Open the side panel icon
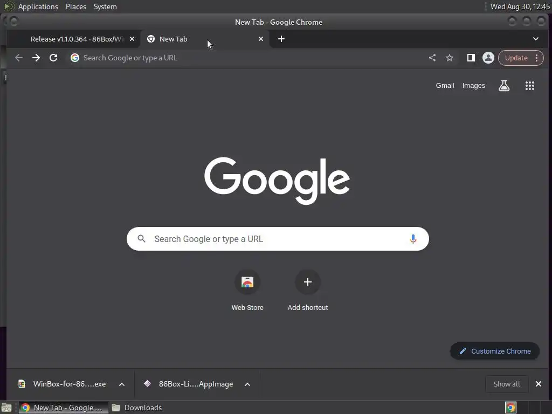552x414 pixels. [x=471, y=58]
